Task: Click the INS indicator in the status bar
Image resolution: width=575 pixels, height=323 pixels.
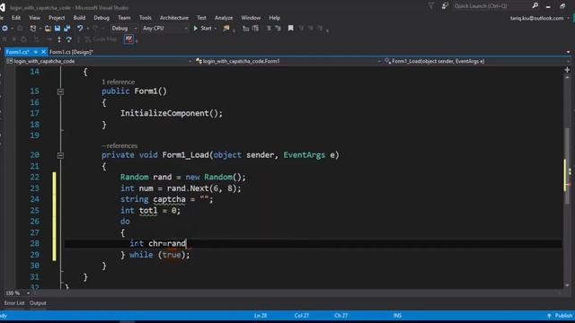Action: [397, 315]
